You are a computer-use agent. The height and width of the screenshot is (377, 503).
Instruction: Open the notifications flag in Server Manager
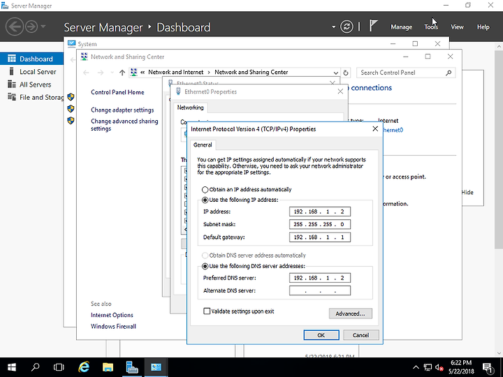pyautogui.click(x=372, y=26)
